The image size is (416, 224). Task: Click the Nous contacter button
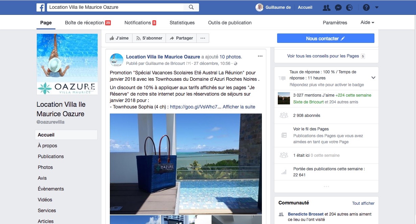point(325,39)
